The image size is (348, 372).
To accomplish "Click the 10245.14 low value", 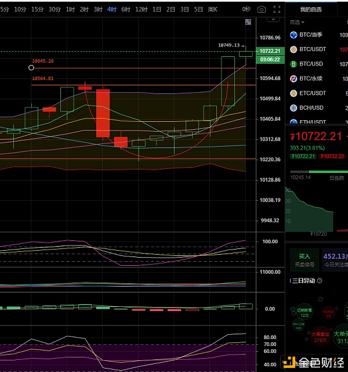I will 300,178.
